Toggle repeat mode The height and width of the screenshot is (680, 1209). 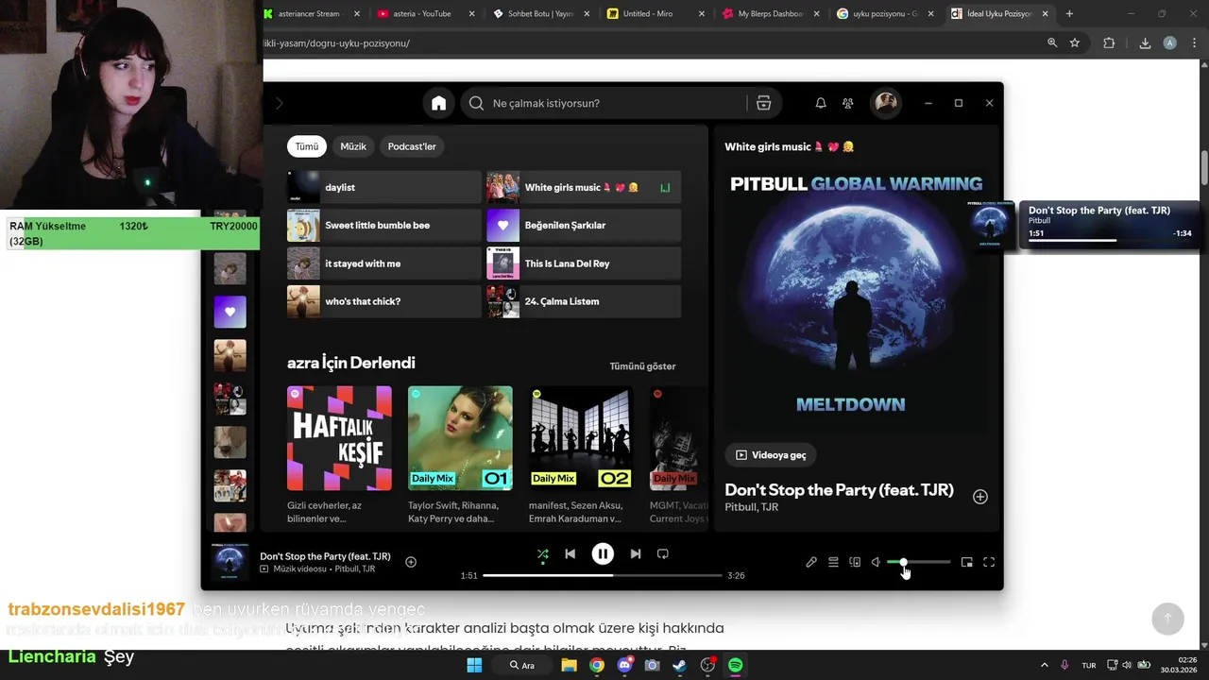(x=663, y=554)
